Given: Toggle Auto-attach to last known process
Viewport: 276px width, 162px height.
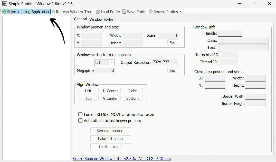Looking at the screenshot, I should pyautogui.click(x=80, y=120).
